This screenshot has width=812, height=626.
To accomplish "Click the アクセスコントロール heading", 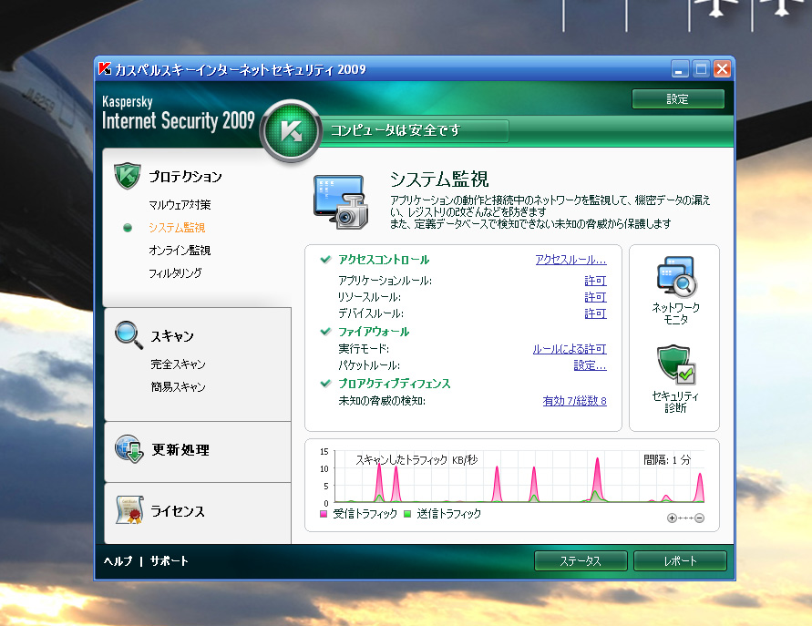I will [384, 260].
